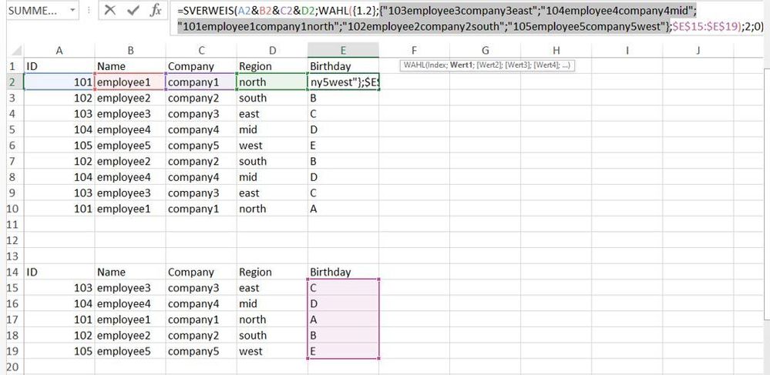Select Birthday header cell in row 1
The height and width of the screenshot is (375, 770).
click(x=343, y=66)
